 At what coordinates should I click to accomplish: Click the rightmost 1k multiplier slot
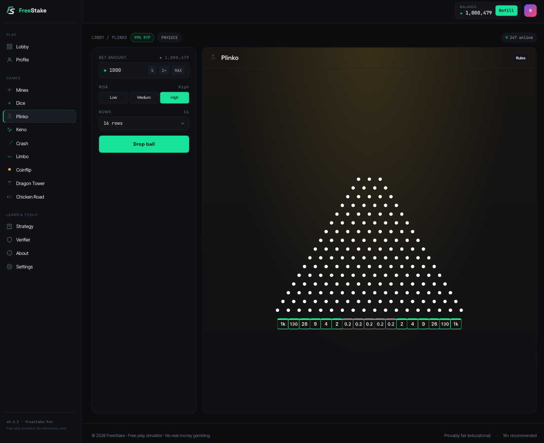pos(456,324)
